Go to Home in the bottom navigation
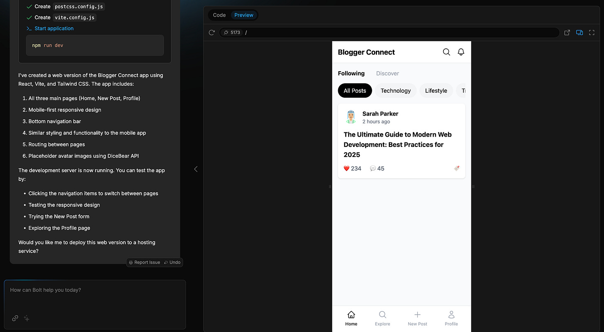 click(351, 318)
